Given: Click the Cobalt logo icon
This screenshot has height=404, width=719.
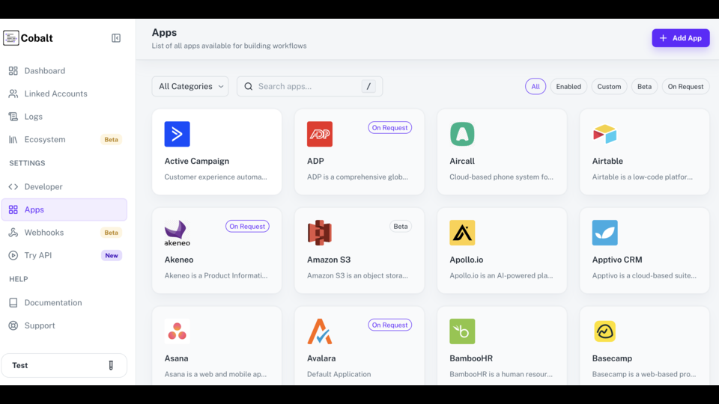Looking at the screenshot, I should 11,38.
